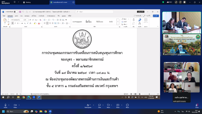
Task: Toggle the Zoom microphone Audio button
Action: coord(5,105)
